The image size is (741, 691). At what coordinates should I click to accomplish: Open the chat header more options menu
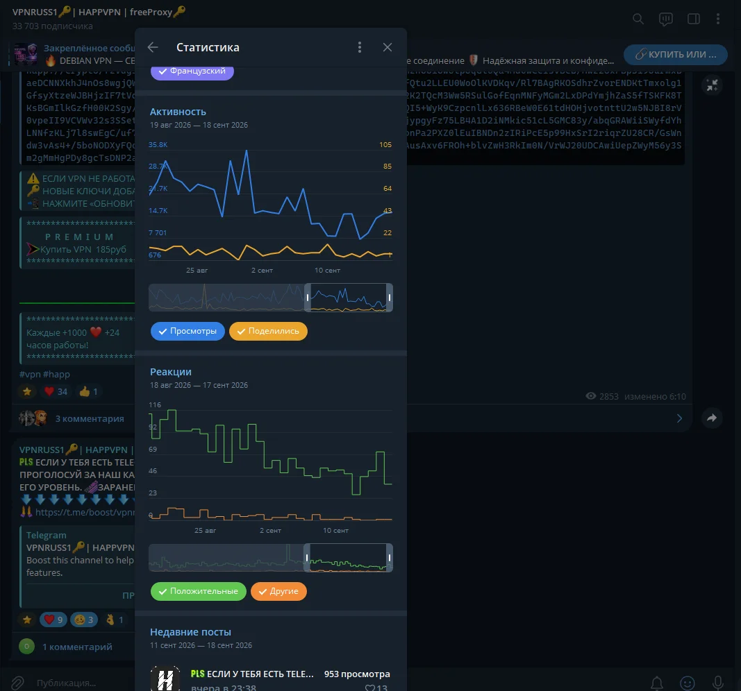point(718,19)
